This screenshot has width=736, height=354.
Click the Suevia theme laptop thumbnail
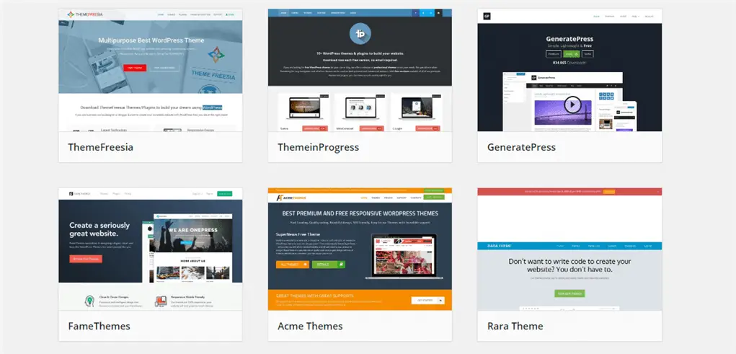(x=303, y=109)
